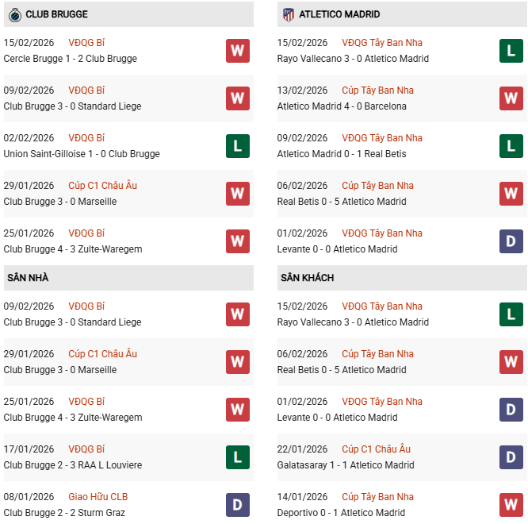Open the Atletico Madrid 4 - 0 Barcelona match
The image size is (528, 524).
pos(342,106)
